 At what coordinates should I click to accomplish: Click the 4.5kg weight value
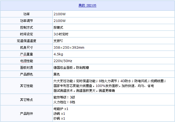coord(58,54)
